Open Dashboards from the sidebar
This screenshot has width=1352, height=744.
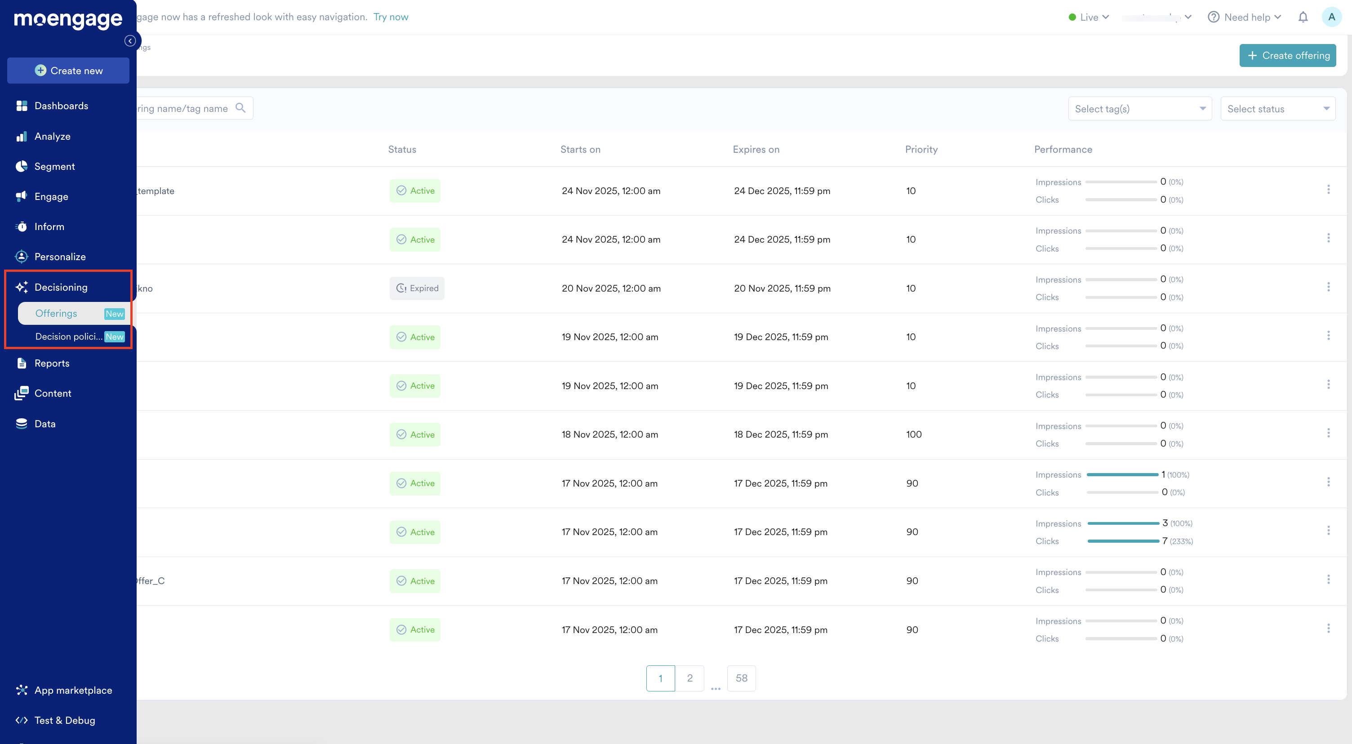click(x=61, y=106)
